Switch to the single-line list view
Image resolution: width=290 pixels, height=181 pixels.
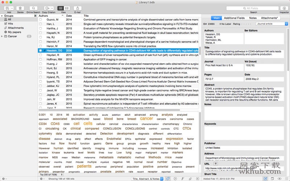[x=61, y=8]
